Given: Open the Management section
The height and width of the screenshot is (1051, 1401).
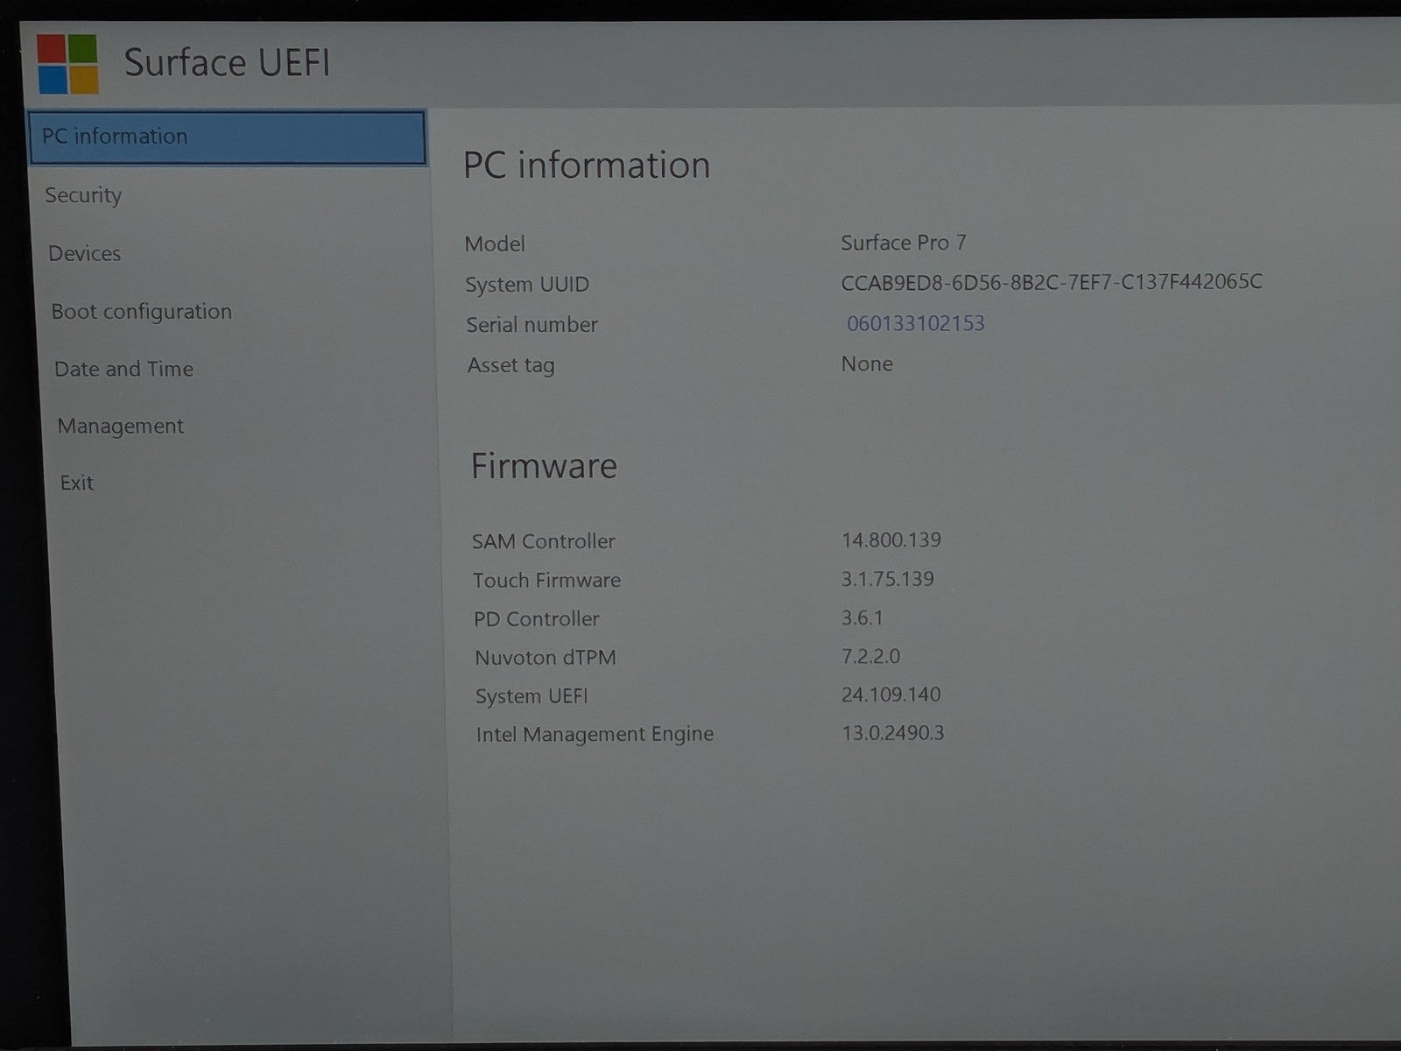Looking at the screenshot, I should [x=121, y=427].
